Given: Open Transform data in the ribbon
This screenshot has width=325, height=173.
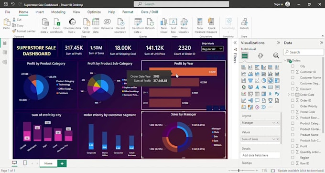Looking at the screenshot, I should (138, 25).
